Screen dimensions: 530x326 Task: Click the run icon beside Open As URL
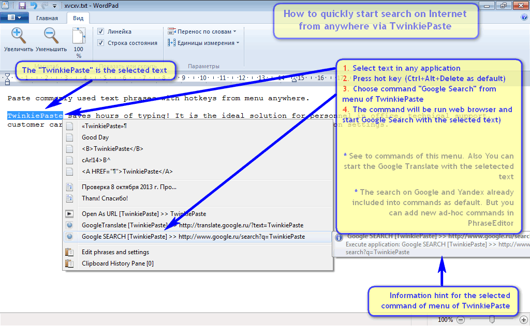pyautogui.click(x=70, y=213)
